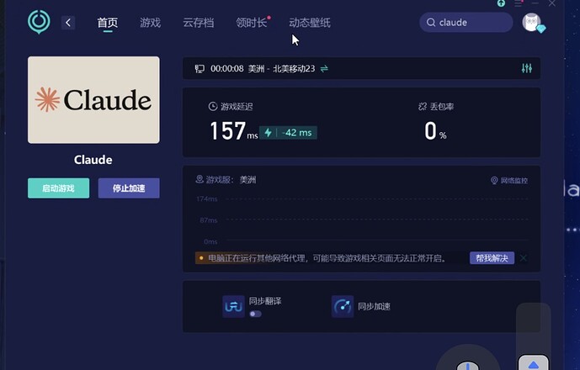Click the blue up arrow button at bottom right
This screenshot has height=370, width=580.
(533, 362)
